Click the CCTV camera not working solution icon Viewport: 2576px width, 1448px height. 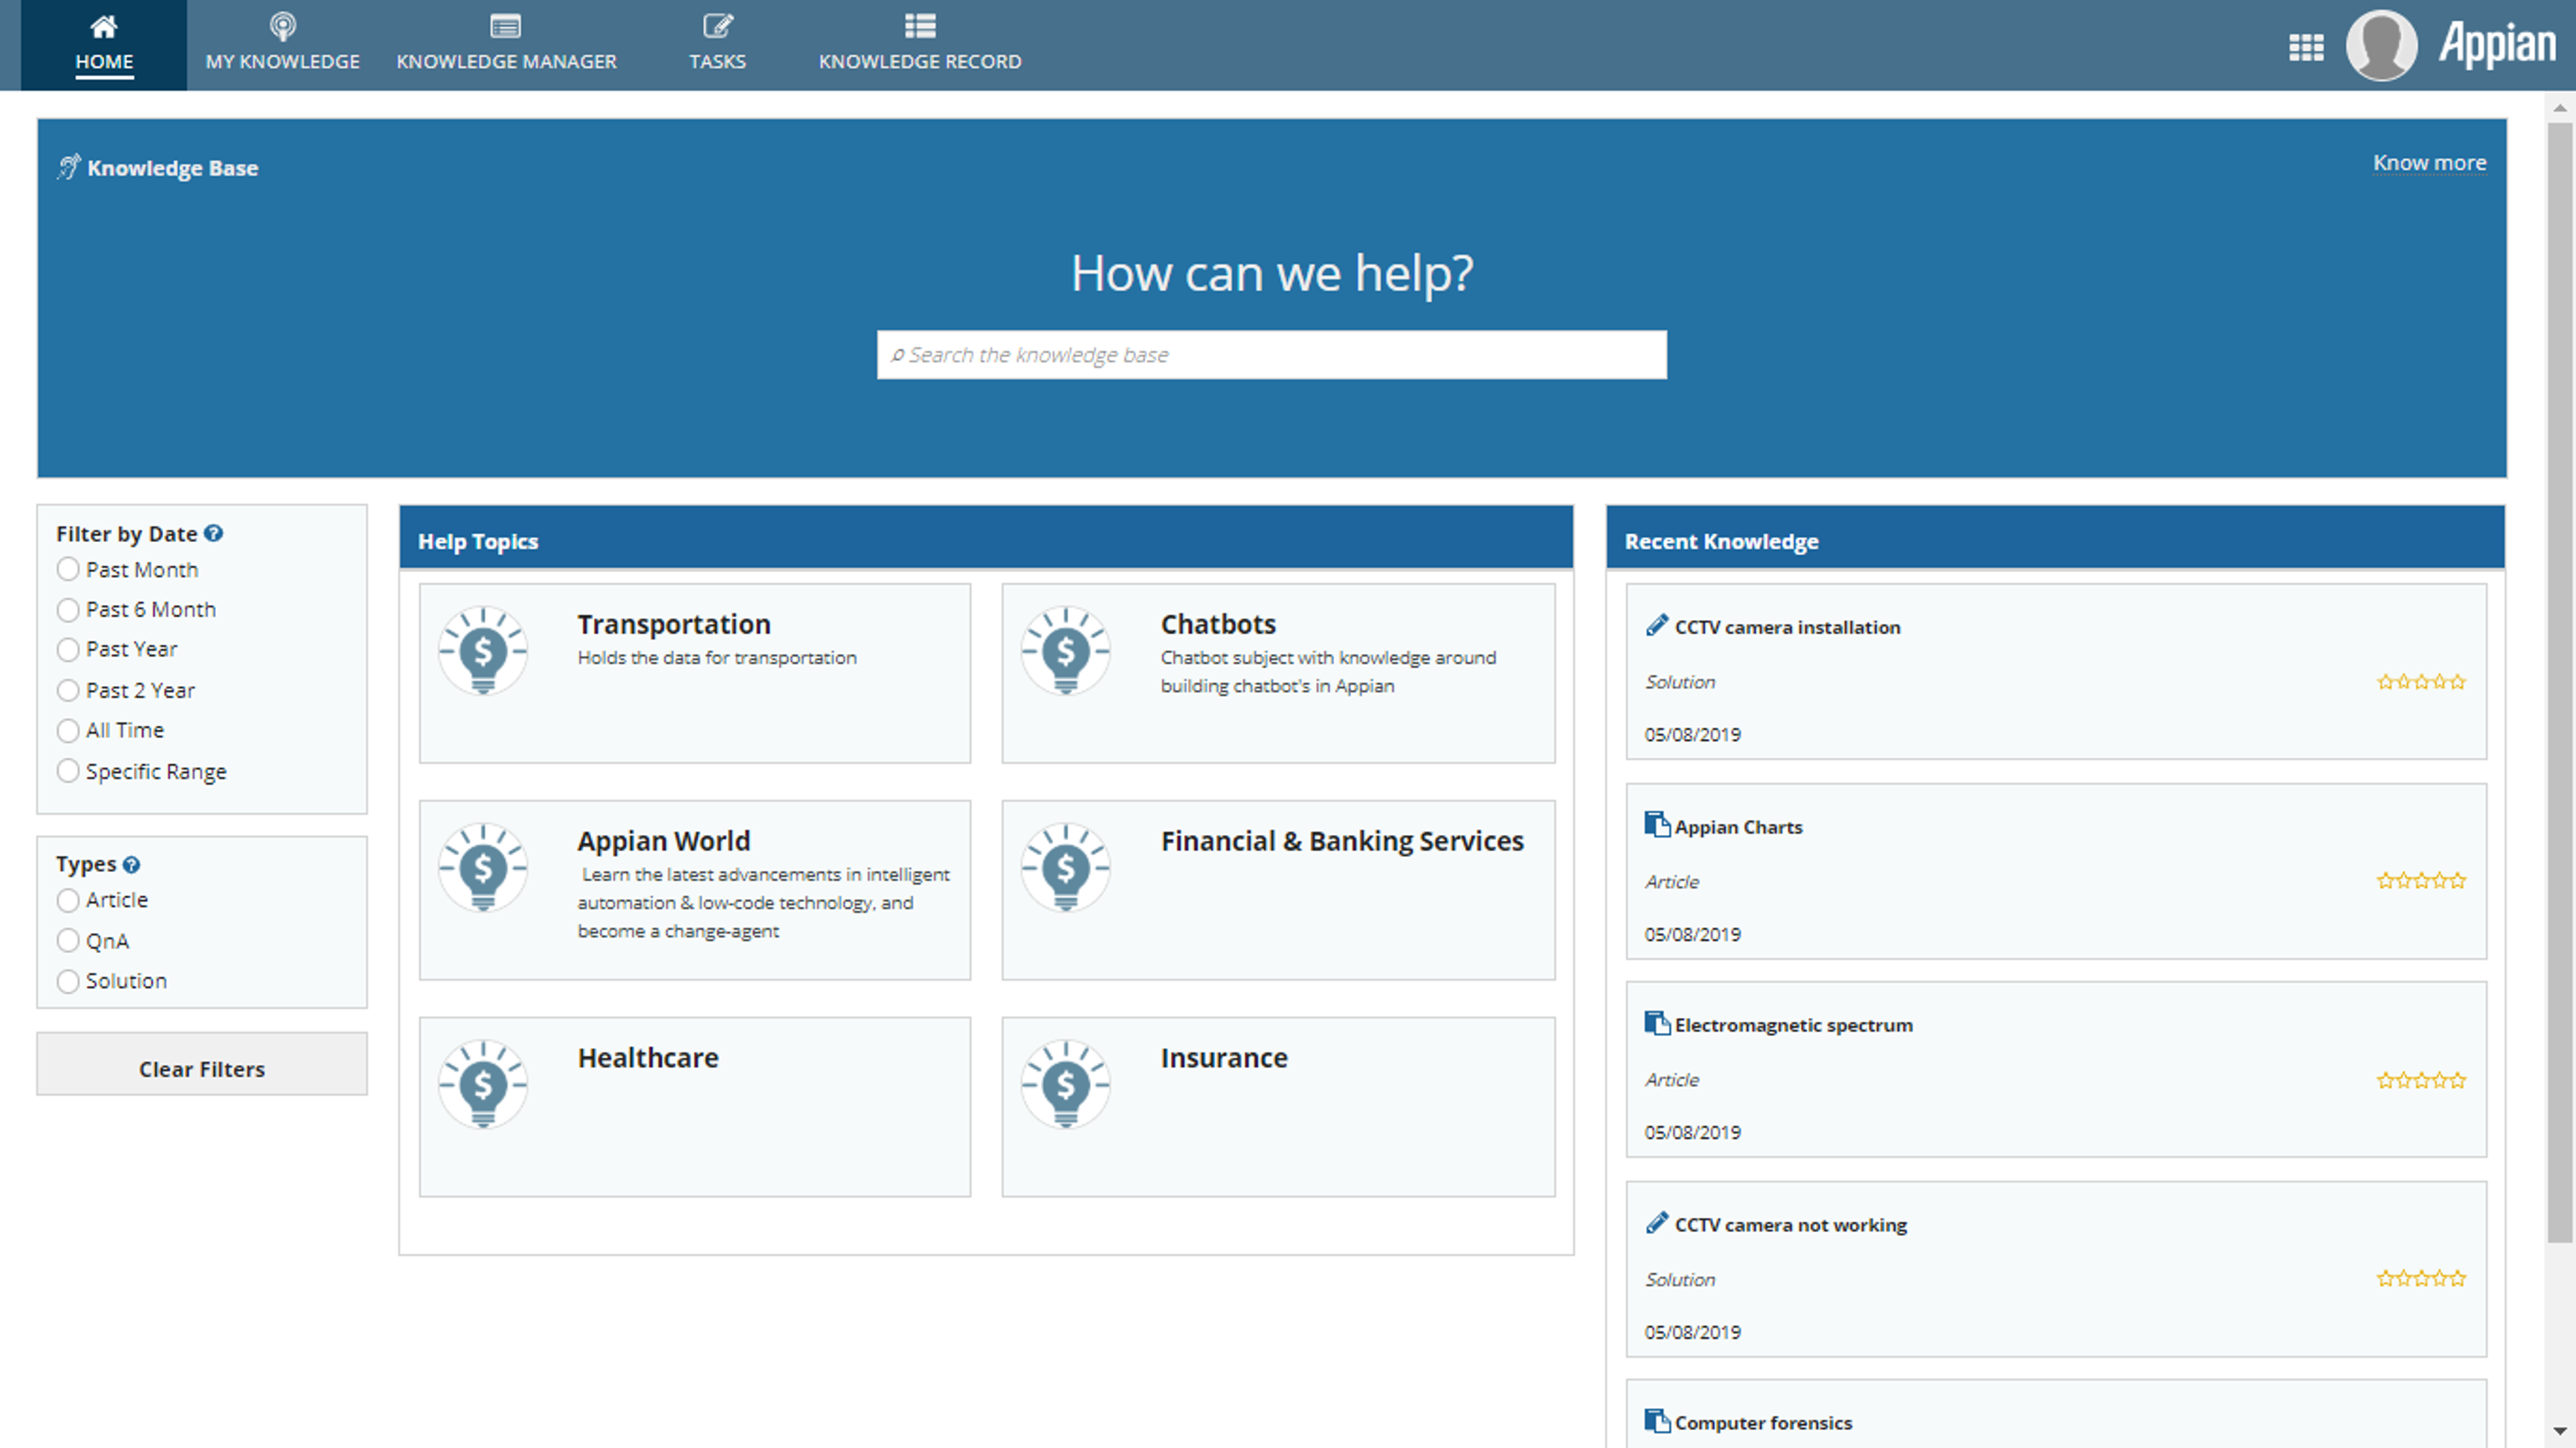1657,1223
